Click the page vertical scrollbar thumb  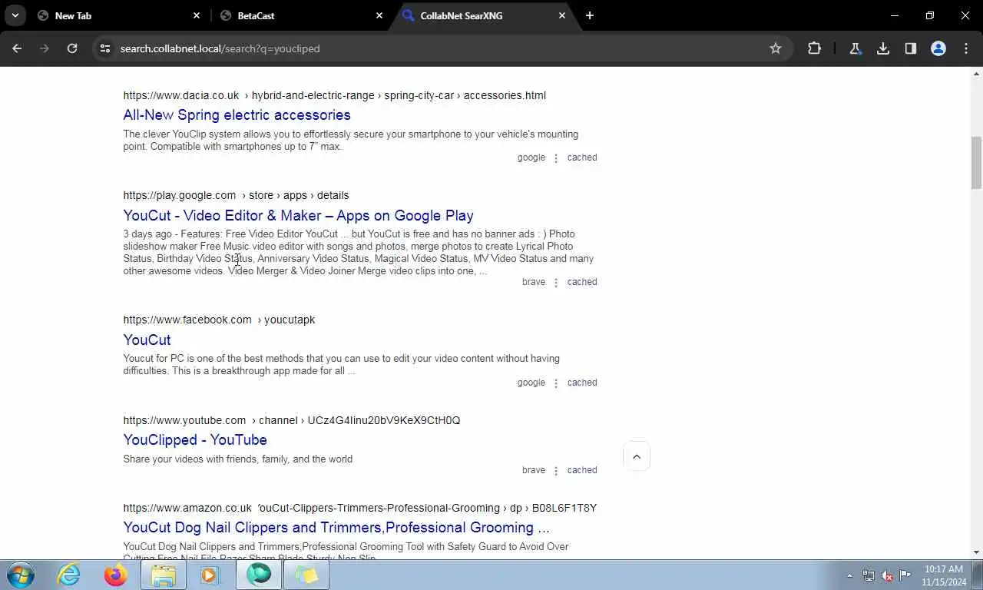tap(977, 163)
